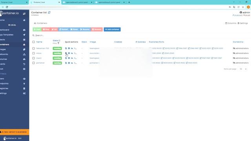Image resolution: width=251 pixels, height=141 pixels.
Task: Click the Start containers button
Action: [37, 29]
